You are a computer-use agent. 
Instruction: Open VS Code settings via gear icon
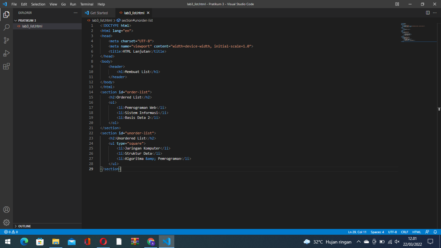point(6,222)
